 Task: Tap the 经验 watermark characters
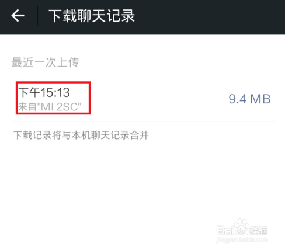[x=258, y=231]
